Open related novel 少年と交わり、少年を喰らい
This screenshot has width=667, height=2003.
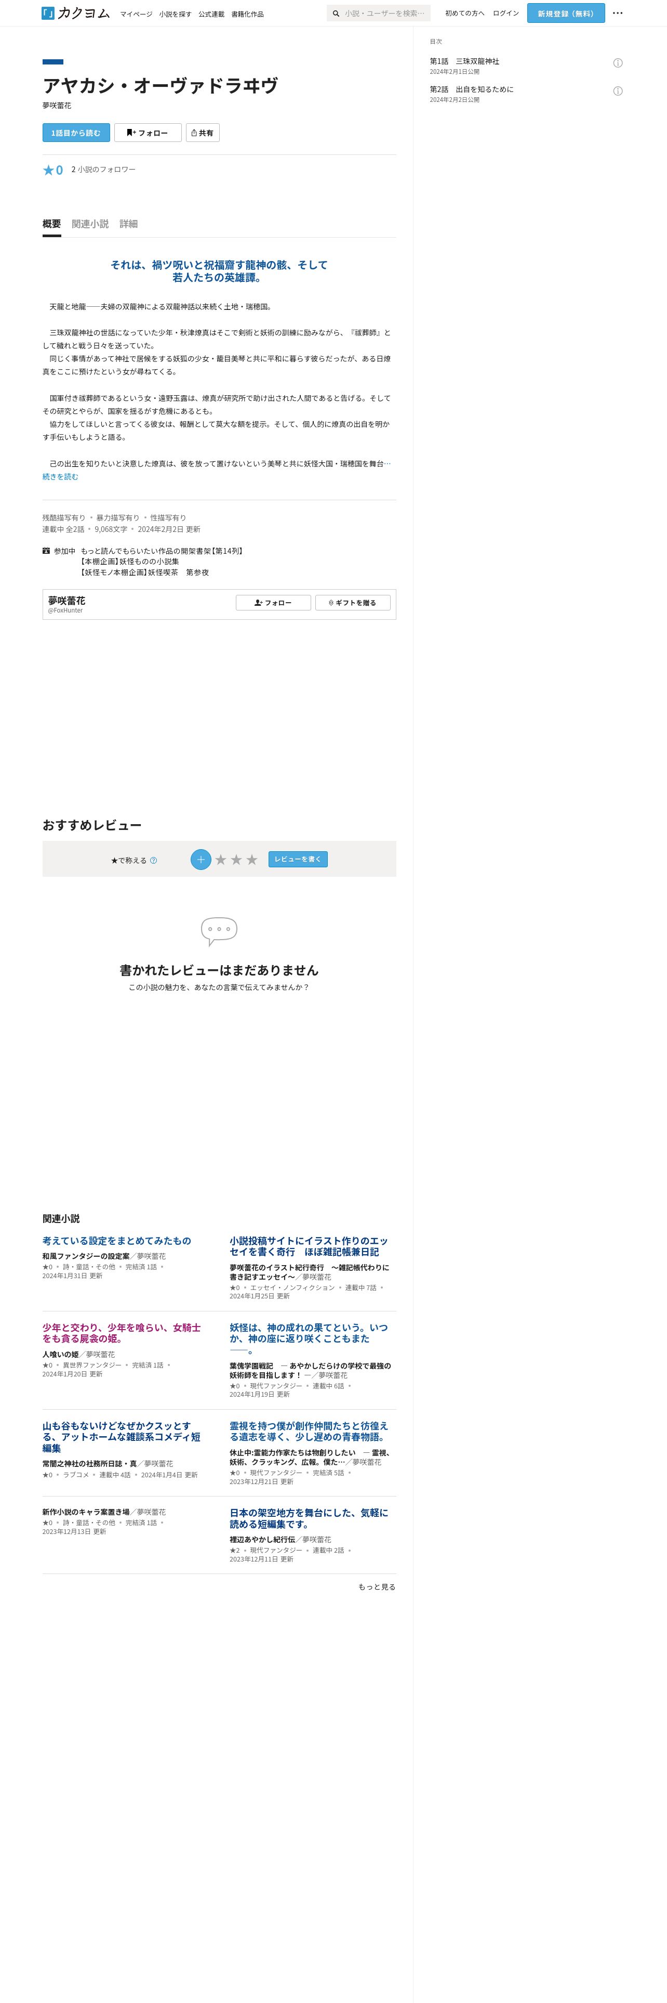pyautogui.click(x=121, y=1333)
